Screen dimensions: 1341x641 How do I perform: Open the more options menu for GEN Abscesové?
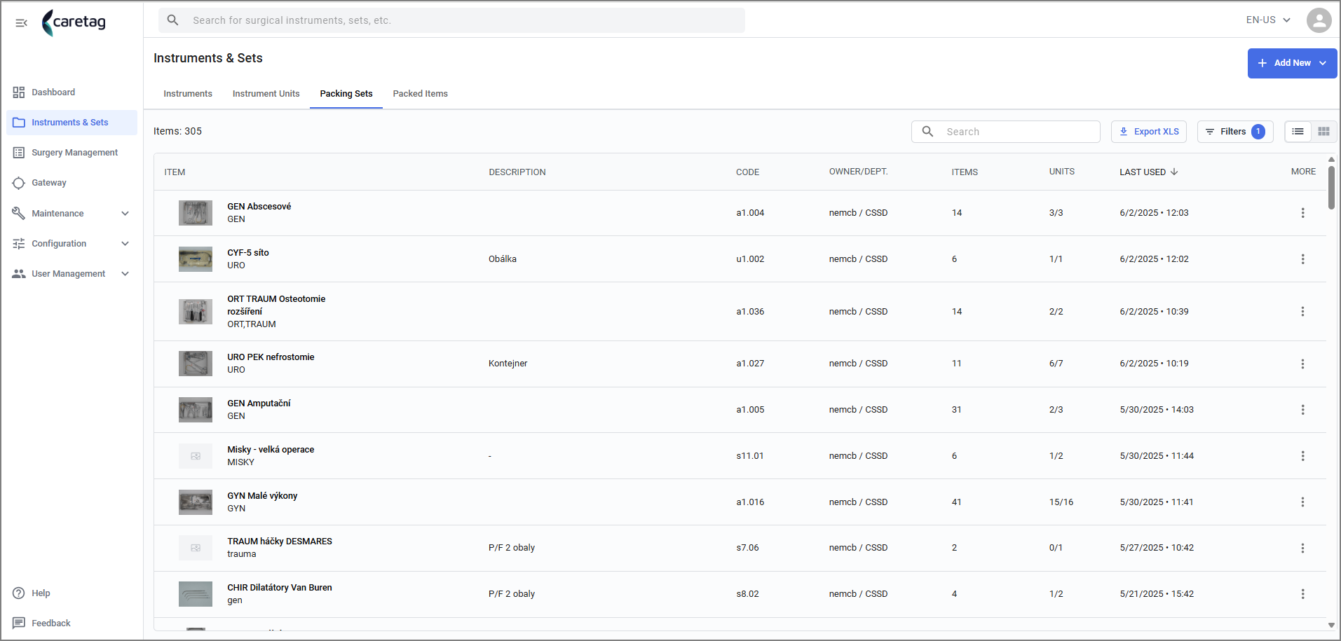tap(1302, 213)
